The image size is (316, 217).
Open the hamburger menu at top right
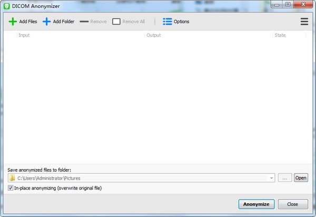(x=304, y=22)
